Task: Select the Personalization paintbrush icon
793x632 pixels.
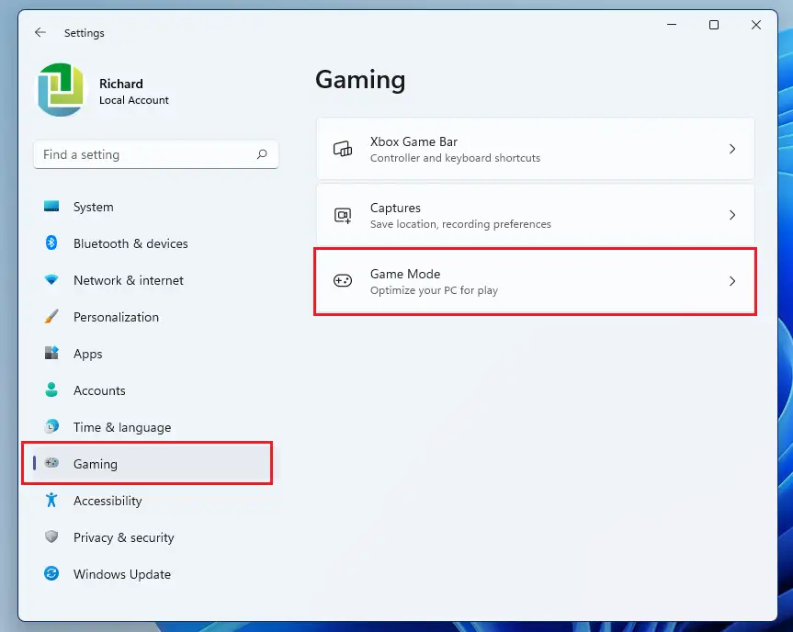Action: (x=51, y=317)
